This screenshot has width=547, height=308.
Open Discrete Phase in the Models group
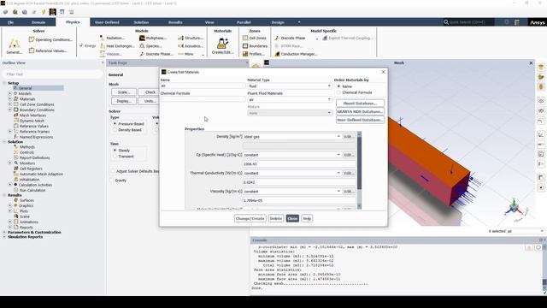[156, 54]
